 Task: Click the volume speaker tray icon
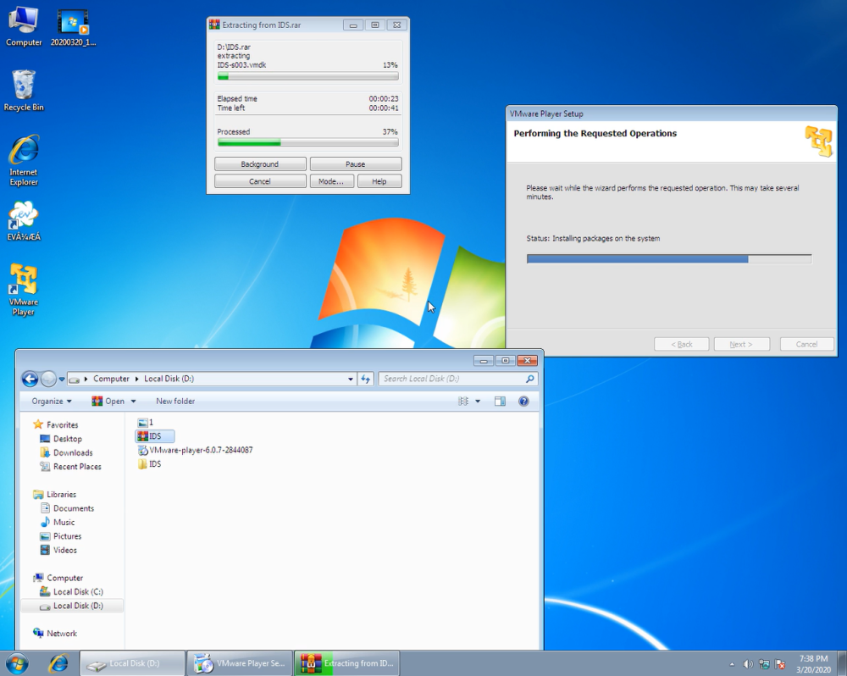tap(748, 664)
